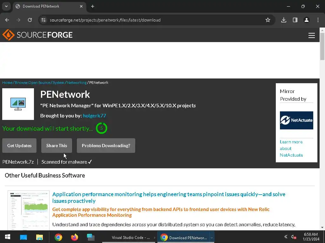Click Problems Downloading? button
Screen dimensions: 325x243
click(106, 146)
